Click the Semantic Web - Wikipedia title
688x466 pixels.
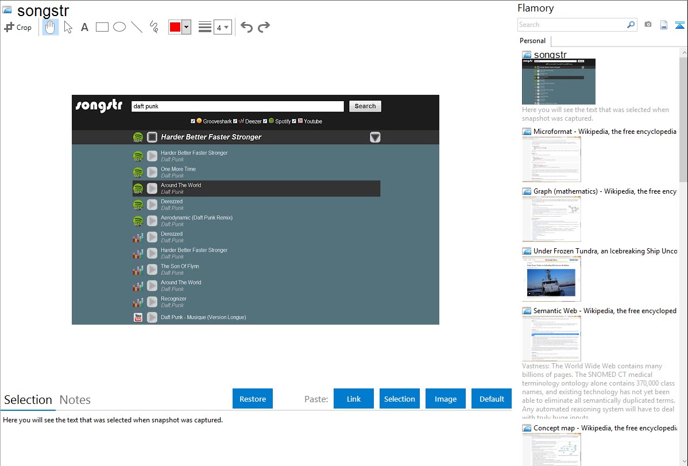[605, 311]
